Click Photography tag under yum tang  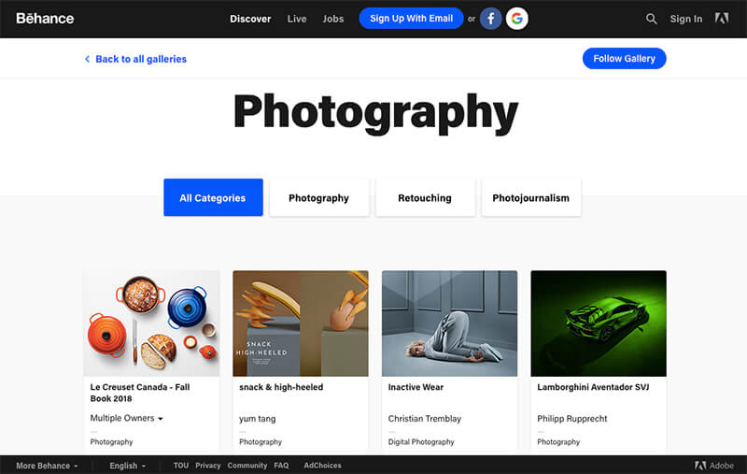[x=261, y=442]
